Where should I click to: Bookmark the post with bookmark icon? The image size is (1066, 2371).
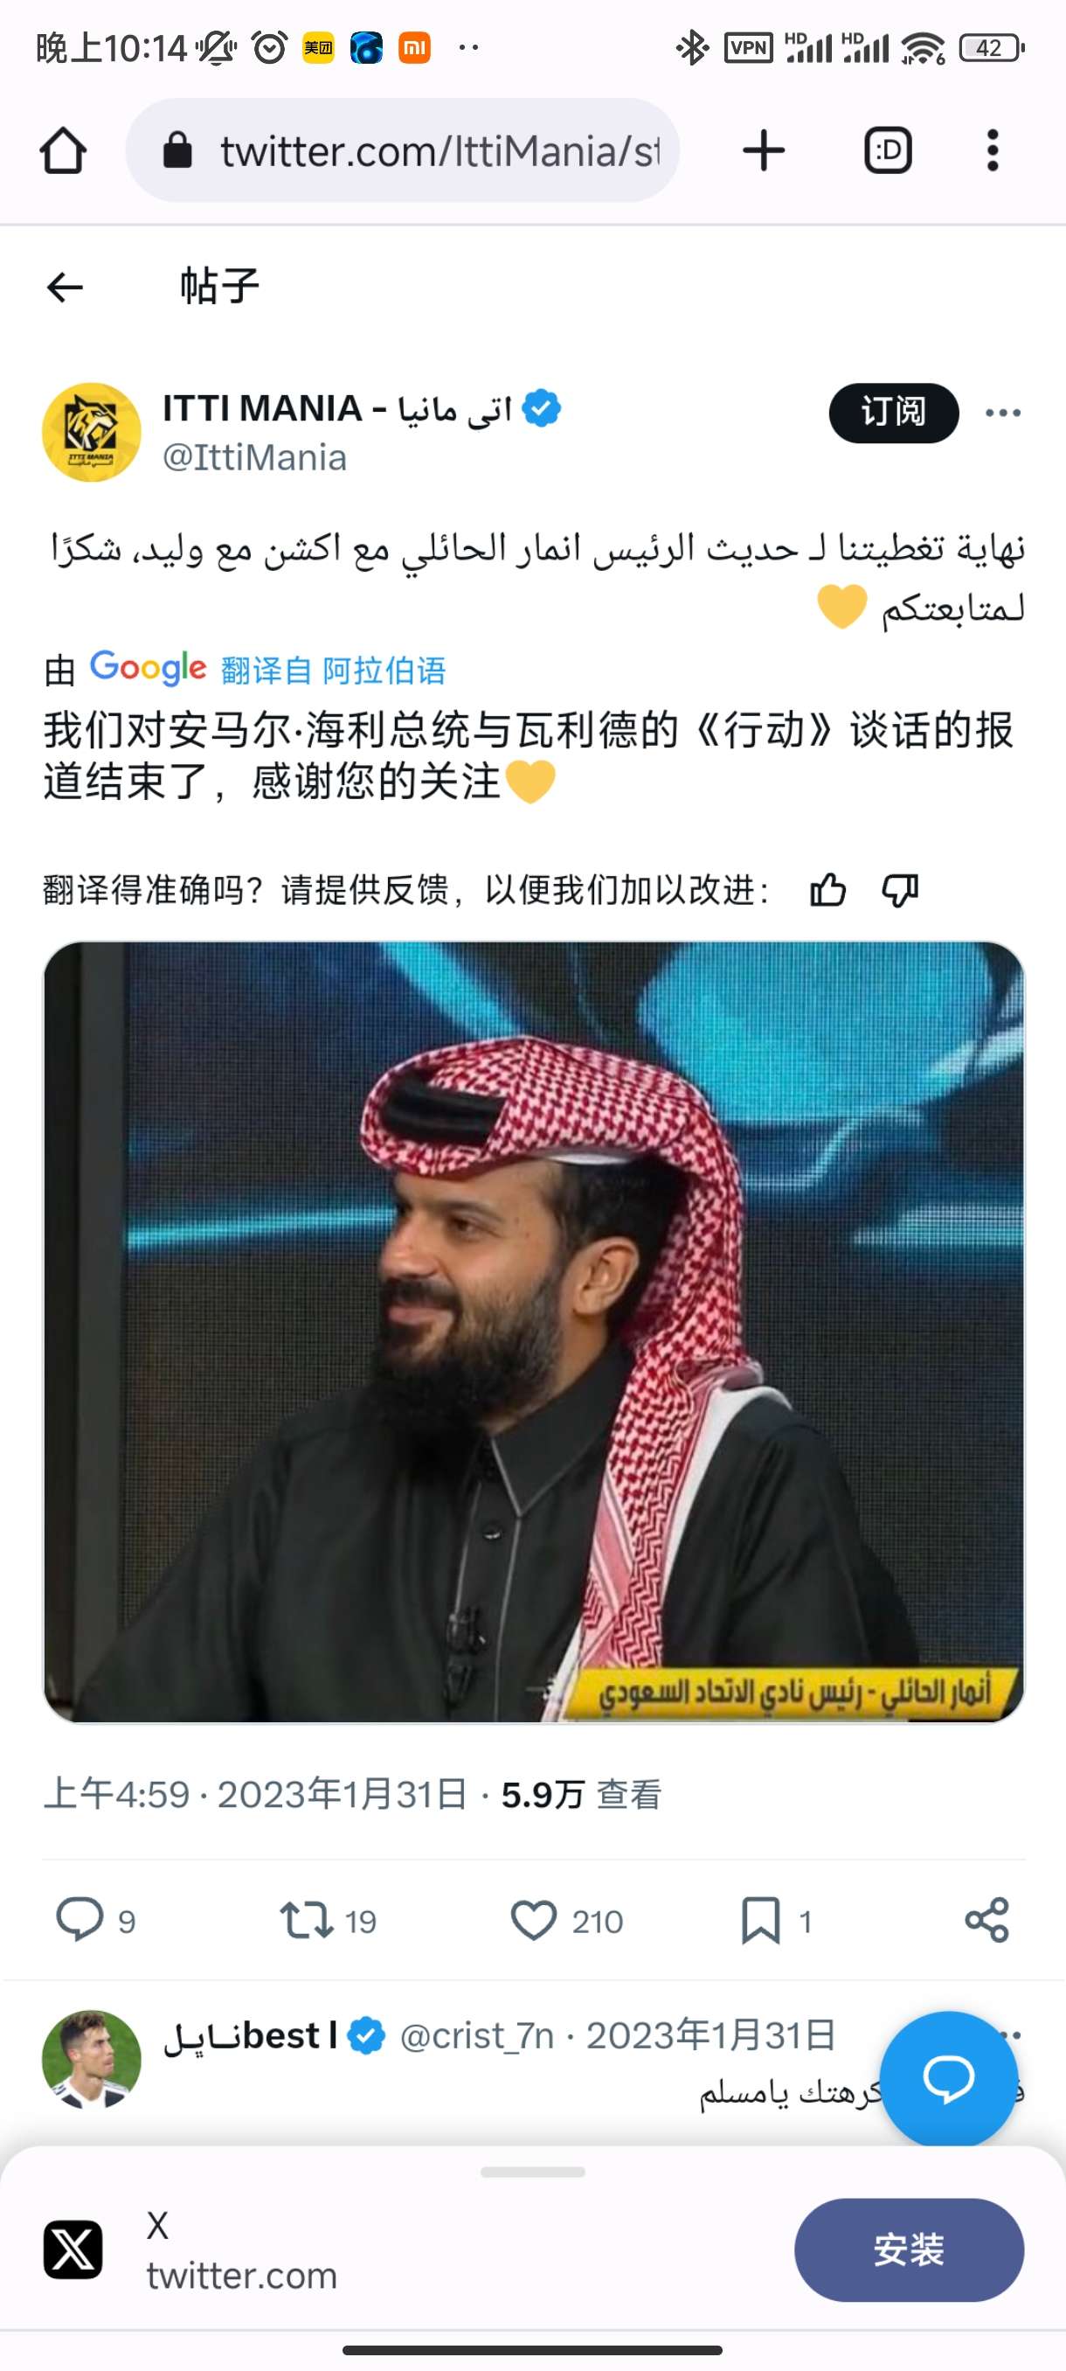(x=761, y=1920)
